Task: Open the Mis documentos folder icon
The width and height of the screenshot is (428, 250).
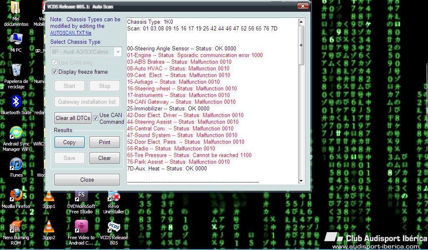Action: click(15, 7)
